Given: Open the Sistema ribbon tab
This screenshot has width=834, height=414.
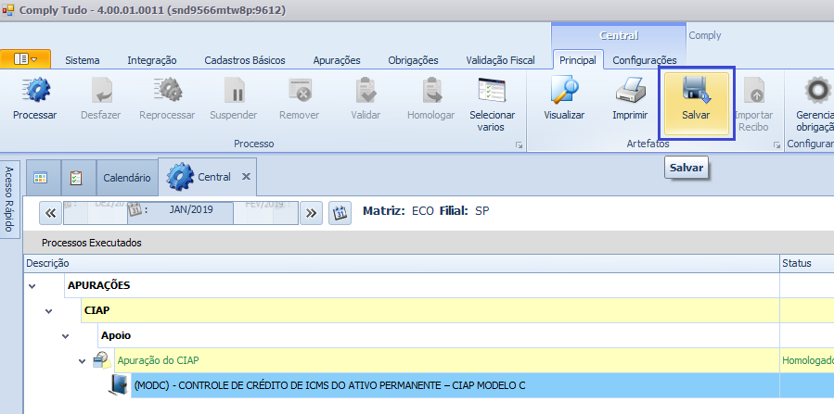Looking at the screenshot, I should coord(83,60).
